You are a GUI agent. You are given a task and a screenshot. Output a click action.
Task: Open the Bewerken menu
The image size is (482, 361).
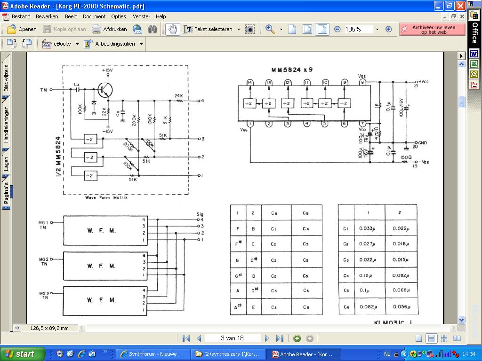47,16
